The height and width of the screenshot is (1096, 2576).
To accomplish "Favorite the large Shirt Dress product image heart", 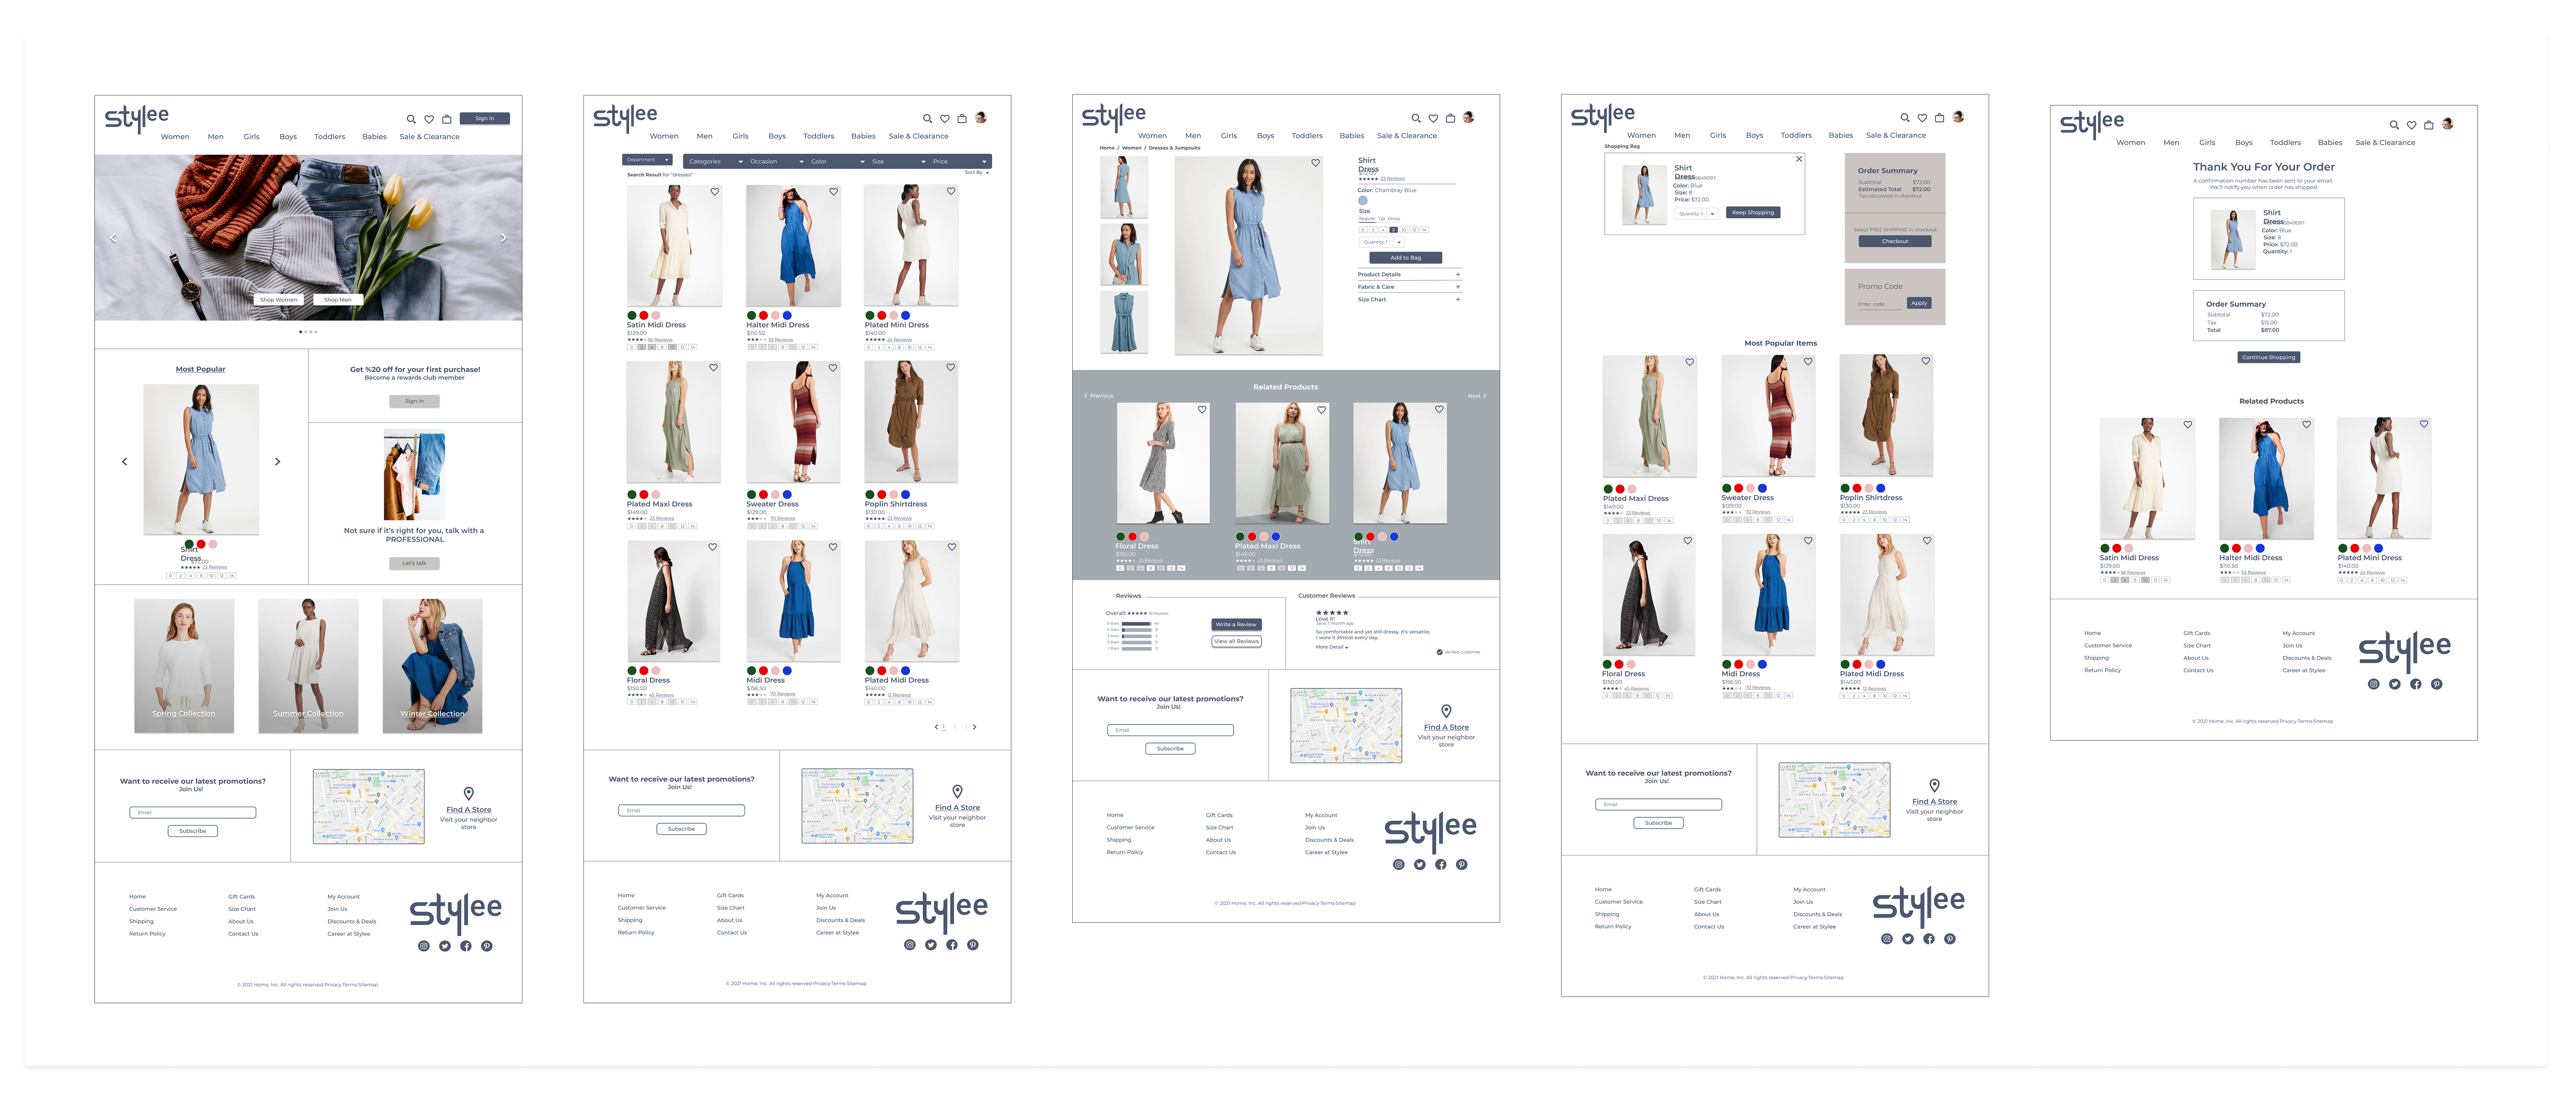I will click(x=1315, y=163).
